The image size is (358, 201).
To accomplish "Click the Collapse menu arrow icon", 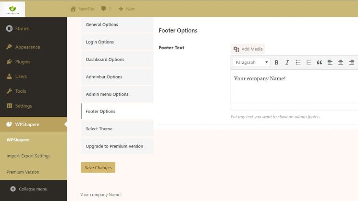I will coord(13,189).
